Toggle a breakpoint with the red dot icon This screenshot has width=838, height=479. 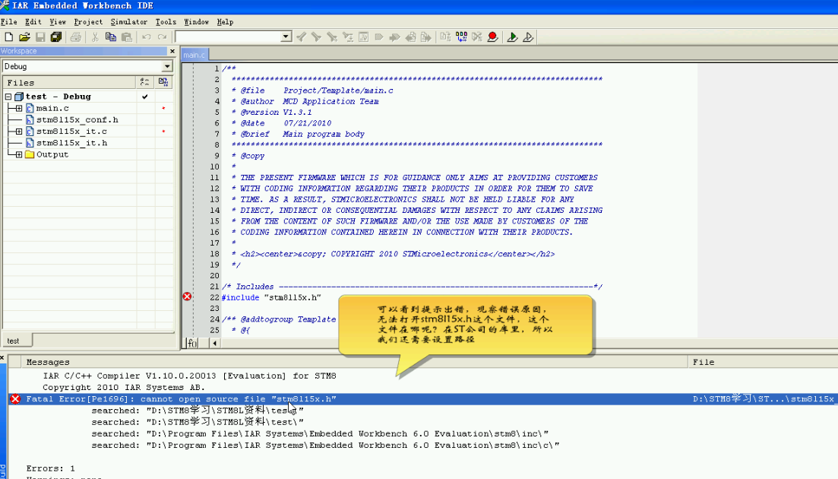[493, 37]
